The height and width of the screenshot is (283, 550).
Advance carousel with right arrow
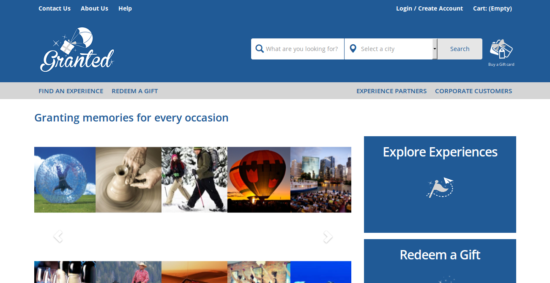[328, 237]
